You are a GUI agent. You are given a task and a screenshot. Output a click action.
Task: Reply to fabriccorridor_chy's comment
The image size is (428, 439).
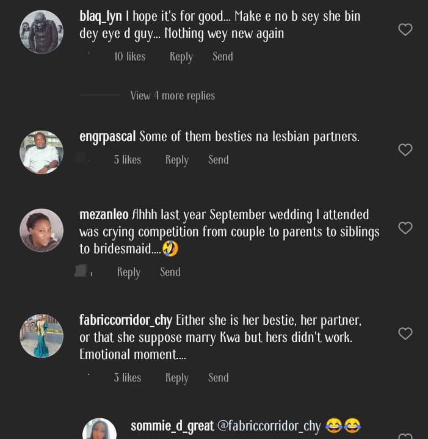tap(177, 378)
